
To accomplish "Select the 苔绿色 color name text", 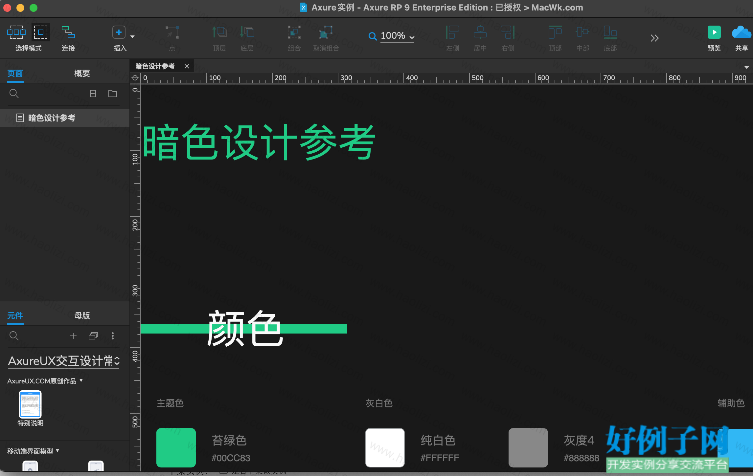I will pyautogui.click(x=229, y=440).
